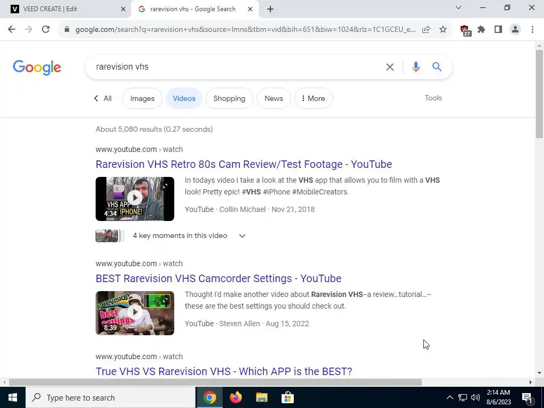Expand 4 key moments in this video
The height and width of the screenshot is (408, 544).
(189, 236)
